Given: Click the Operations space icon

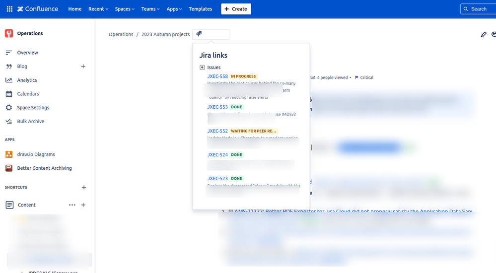Looking at the screenshot, I should click(x=9, y=33).
